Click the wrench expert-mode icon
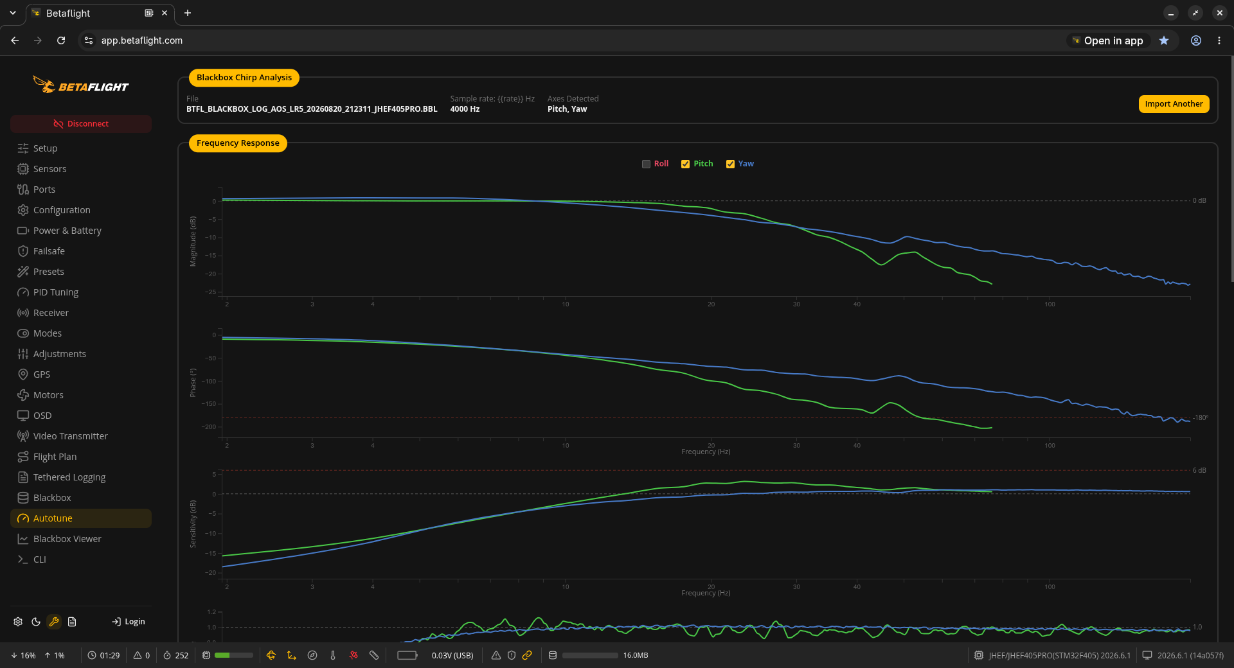Image resolution: width=1234 pixels, height=668 pixels. [54, 622]
